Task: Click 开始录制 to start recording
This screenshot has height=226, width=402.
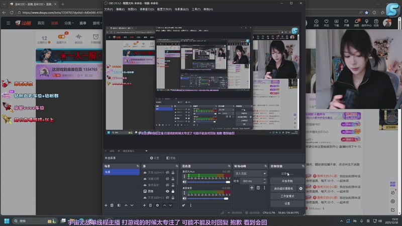Action: tap(287, 181)
